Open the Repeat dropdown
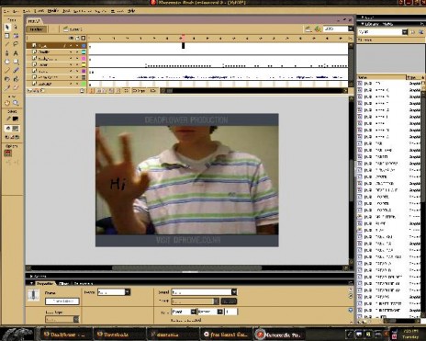 point(219,312)
